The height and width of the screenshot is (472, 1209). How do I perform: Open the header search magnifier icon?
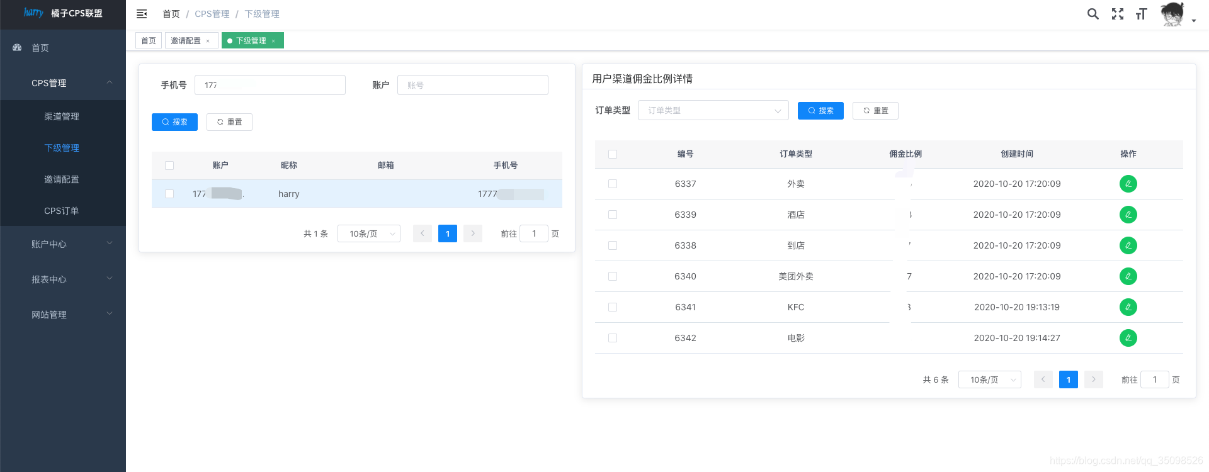point(1093,14)
